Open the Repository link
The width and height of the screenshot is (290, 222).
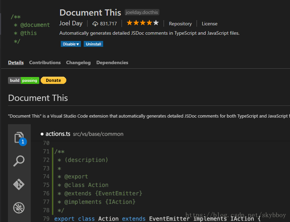pyautogui.click(x=180, y=24)
